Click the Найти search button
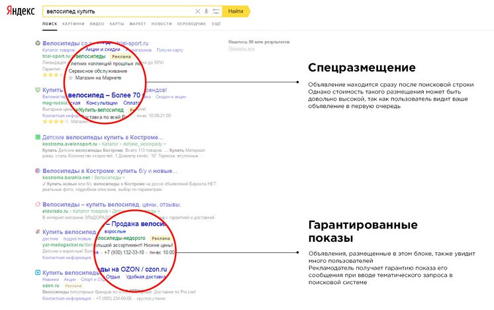494x310 pixels. tap(236, 11)
